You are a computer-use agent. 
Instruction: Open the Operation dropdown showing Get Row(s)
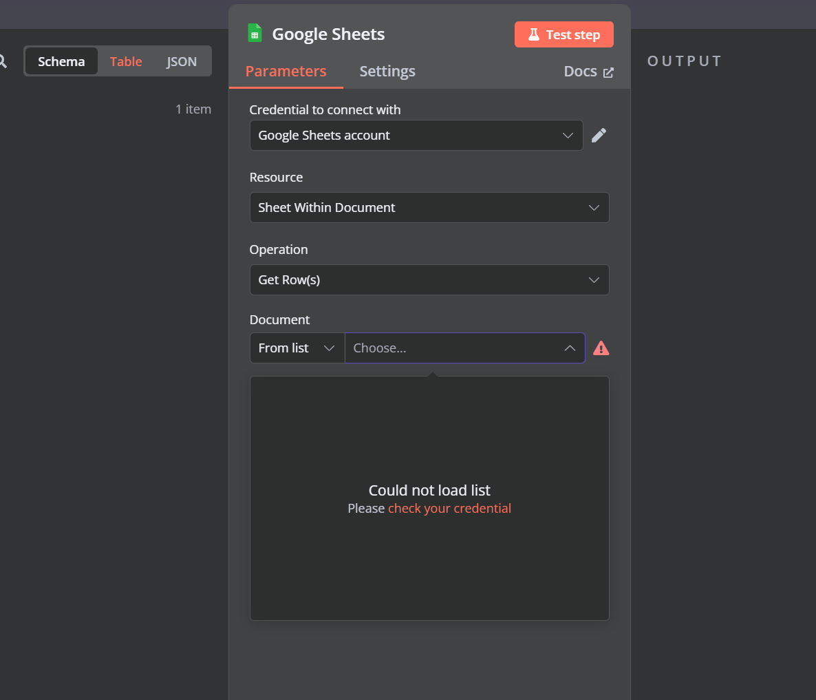tap(429, 279)
